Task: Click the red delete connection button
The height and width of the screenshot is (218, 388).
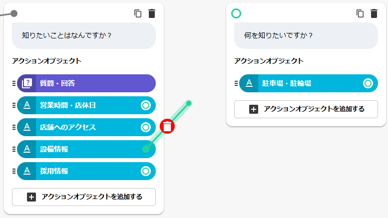Action: pyautogui.click(x=167, y=127)
